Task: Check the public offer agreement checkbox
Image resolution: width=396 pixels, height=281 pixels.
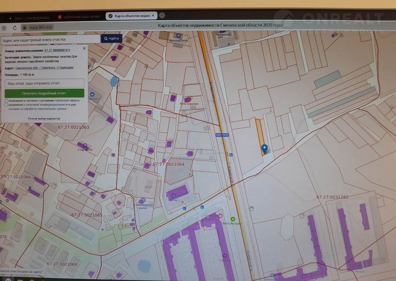Action: (6, 100)
